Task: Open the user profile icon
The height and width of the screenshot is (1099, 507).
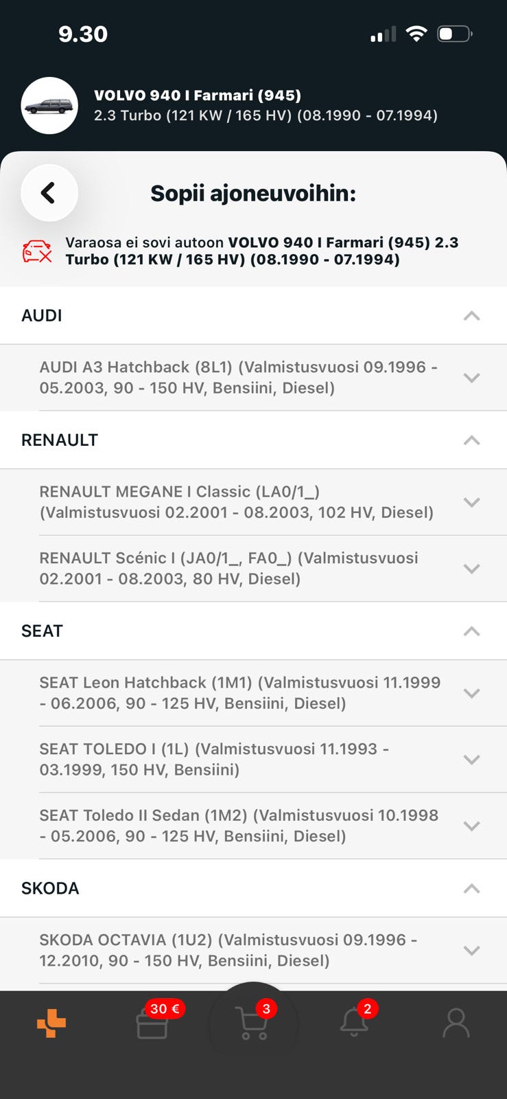Action: point(456,1023)
